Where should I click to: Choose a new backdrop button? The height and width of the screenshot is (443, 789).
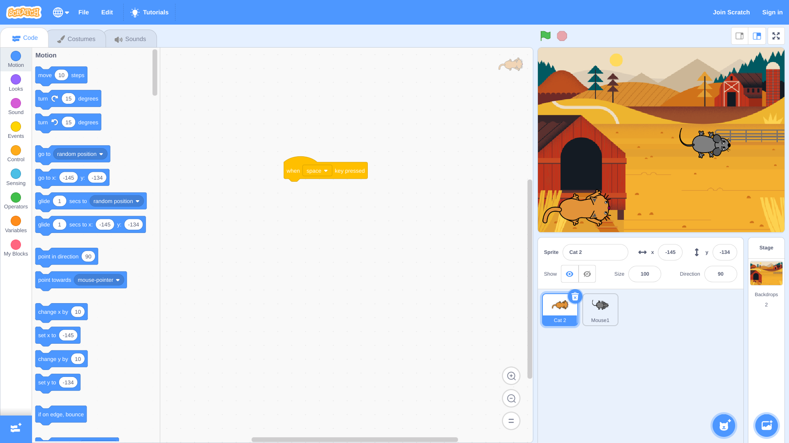point(766,425)
